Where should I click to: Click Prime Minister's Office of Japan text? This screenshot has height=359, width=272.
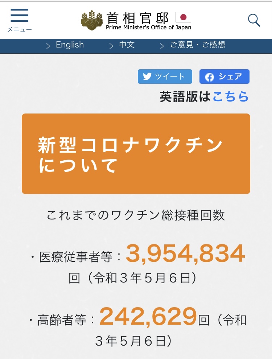coord(148,28)
